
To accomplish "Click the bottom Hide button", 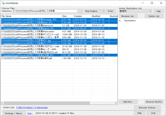I will click(x=139, y=113).
